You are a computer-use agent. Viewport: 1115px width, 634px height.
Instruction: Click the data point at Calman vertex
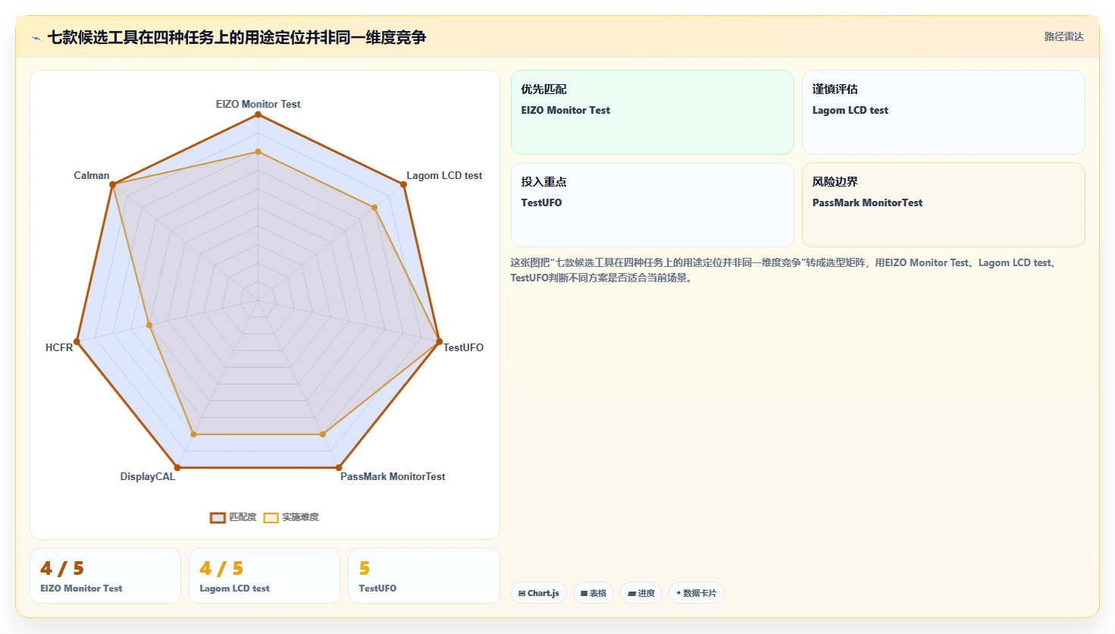point(113,184)
